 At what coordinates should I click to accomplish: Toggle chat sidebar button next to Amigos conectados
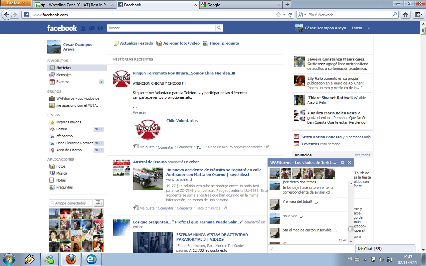(x=99, y=203)
